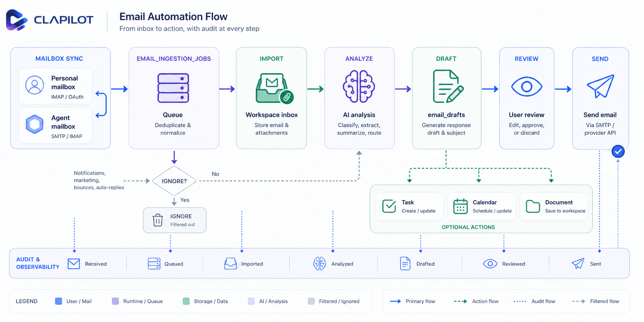644x322 pixels.
Task: Click the Create / update text under Task
Action: [418, 211]
